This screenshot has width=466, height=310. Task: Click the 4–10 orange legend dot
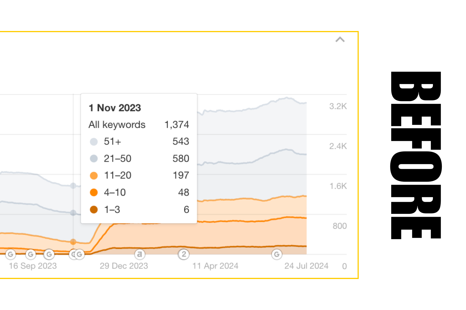[94, 192]
